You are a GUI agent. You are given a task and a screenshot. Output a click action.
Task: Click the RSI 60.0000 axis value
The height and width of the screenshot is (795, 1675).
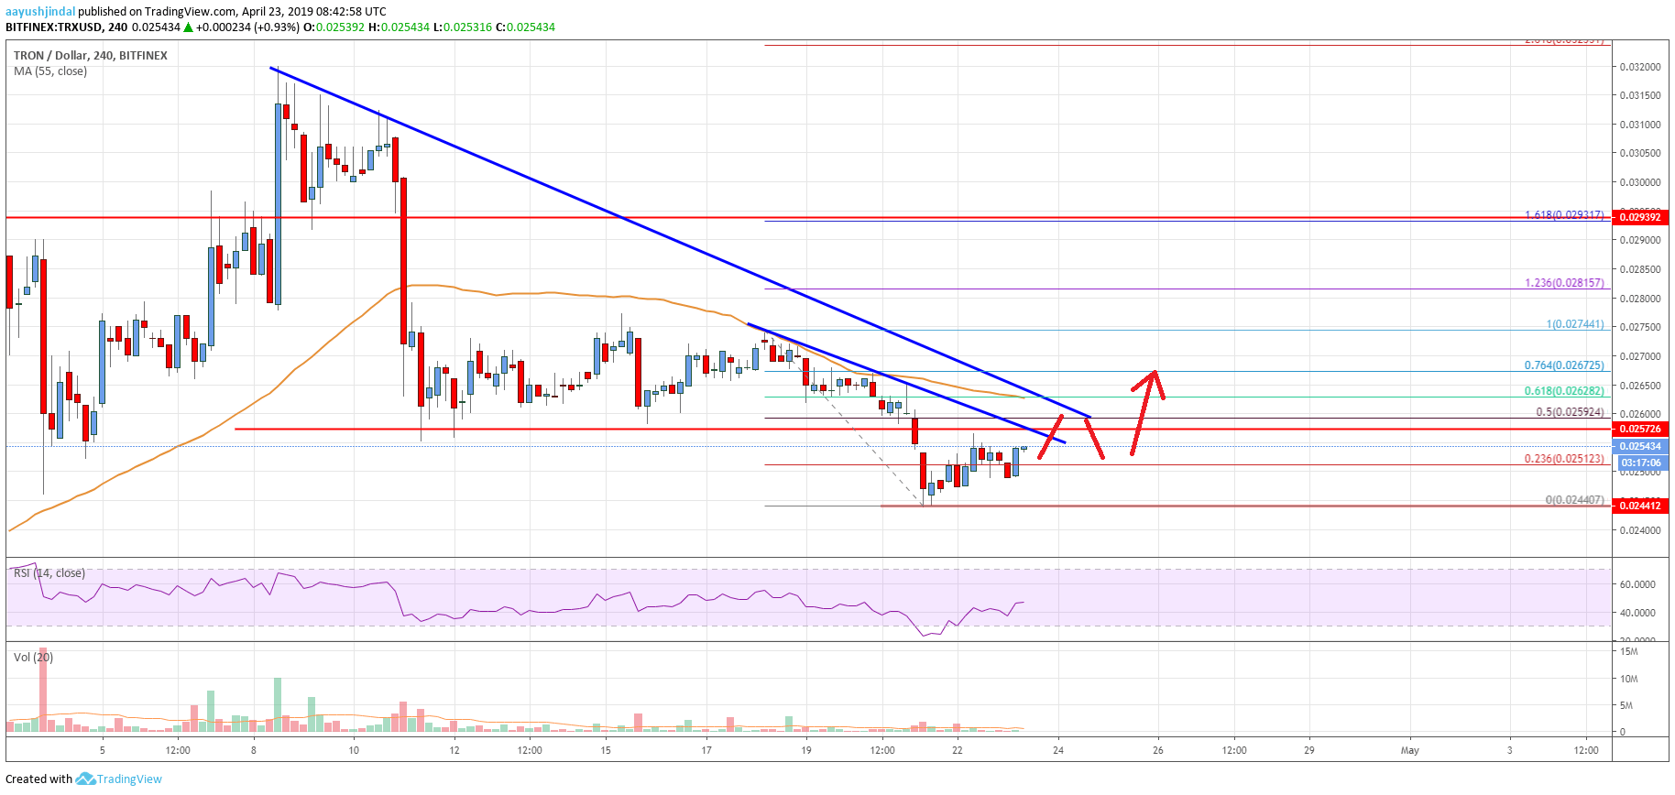[1637, 584]
